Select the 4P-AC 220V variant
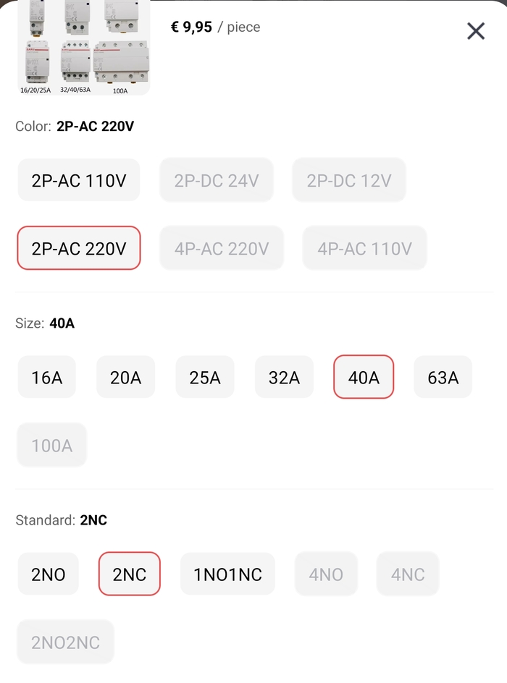 click(222, 248)
